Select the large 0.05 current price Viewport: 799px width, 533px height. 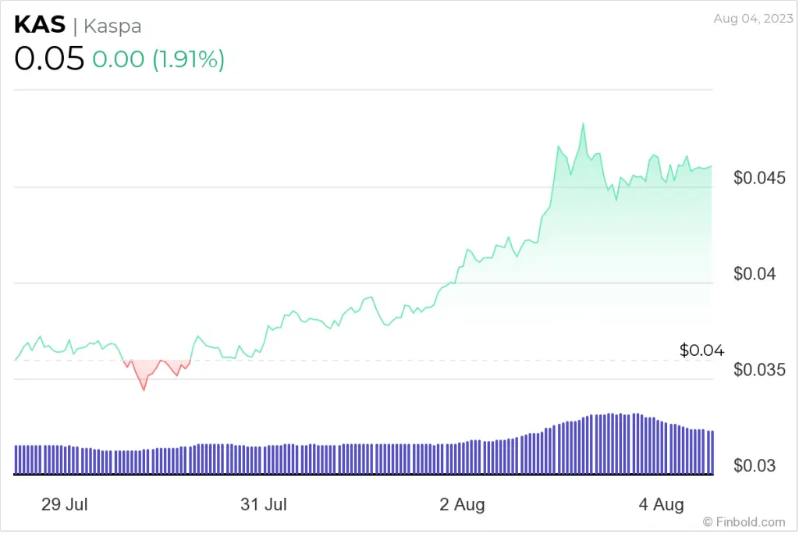pos(49,60)
